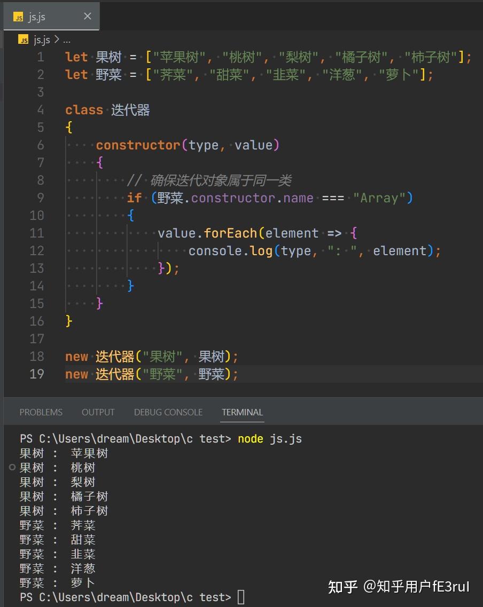The image size is (483, 607).
Task: Click the console.log statement on line 12
Action: pos(315,251)
